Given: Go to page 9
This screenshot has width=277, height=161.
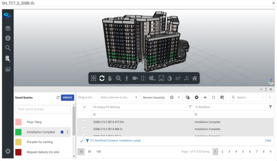Looking at the screenshot, I should click(x=271, y=152).
